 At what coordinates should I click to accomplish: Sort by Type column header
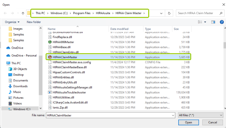tap(148, 29)
